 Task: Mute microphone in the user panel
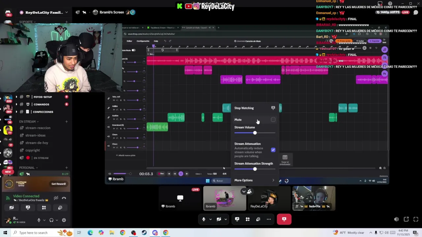click(x=39, y=220)
